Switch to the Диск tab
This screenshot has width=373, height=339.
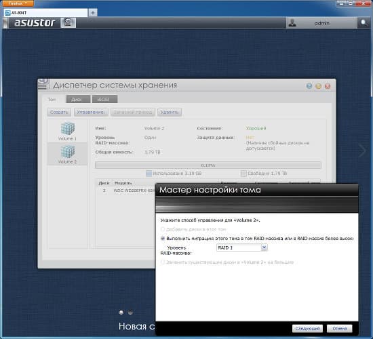click(x=78, y=100)
